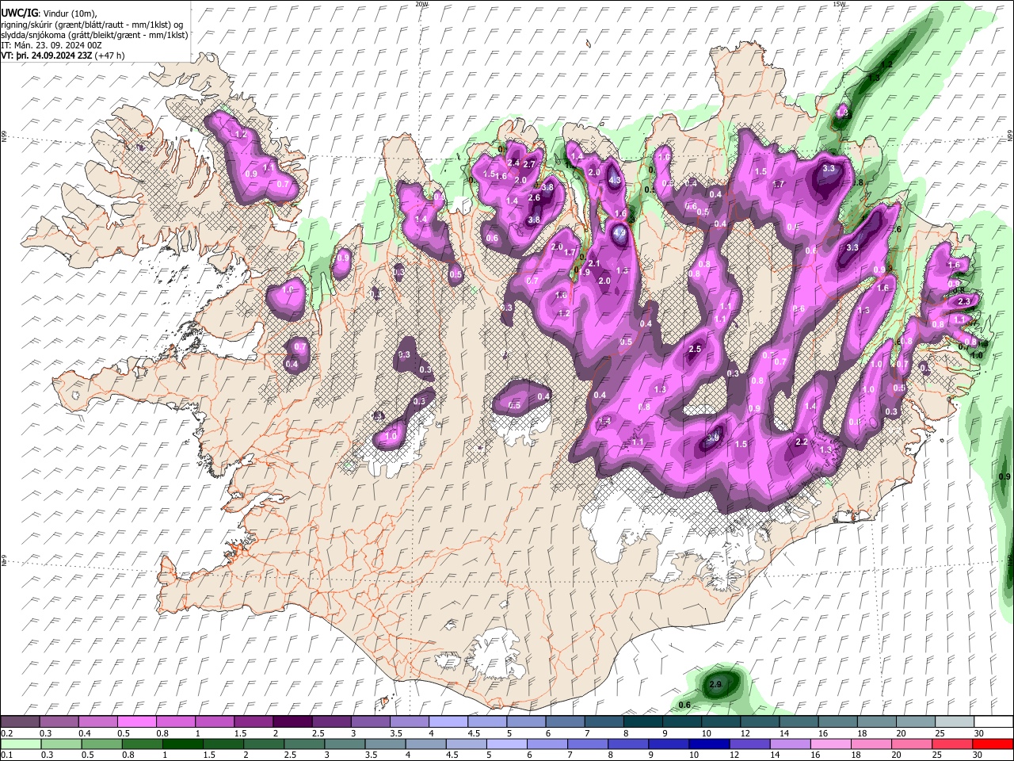The width and height of the screenshot is (1014, 761).
Task: Click the '0.1' label in the lower legend row
Action: [x=6, y=755]
